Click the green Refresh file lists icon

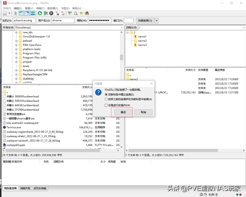pyautogui.click(x=40, y=13)
